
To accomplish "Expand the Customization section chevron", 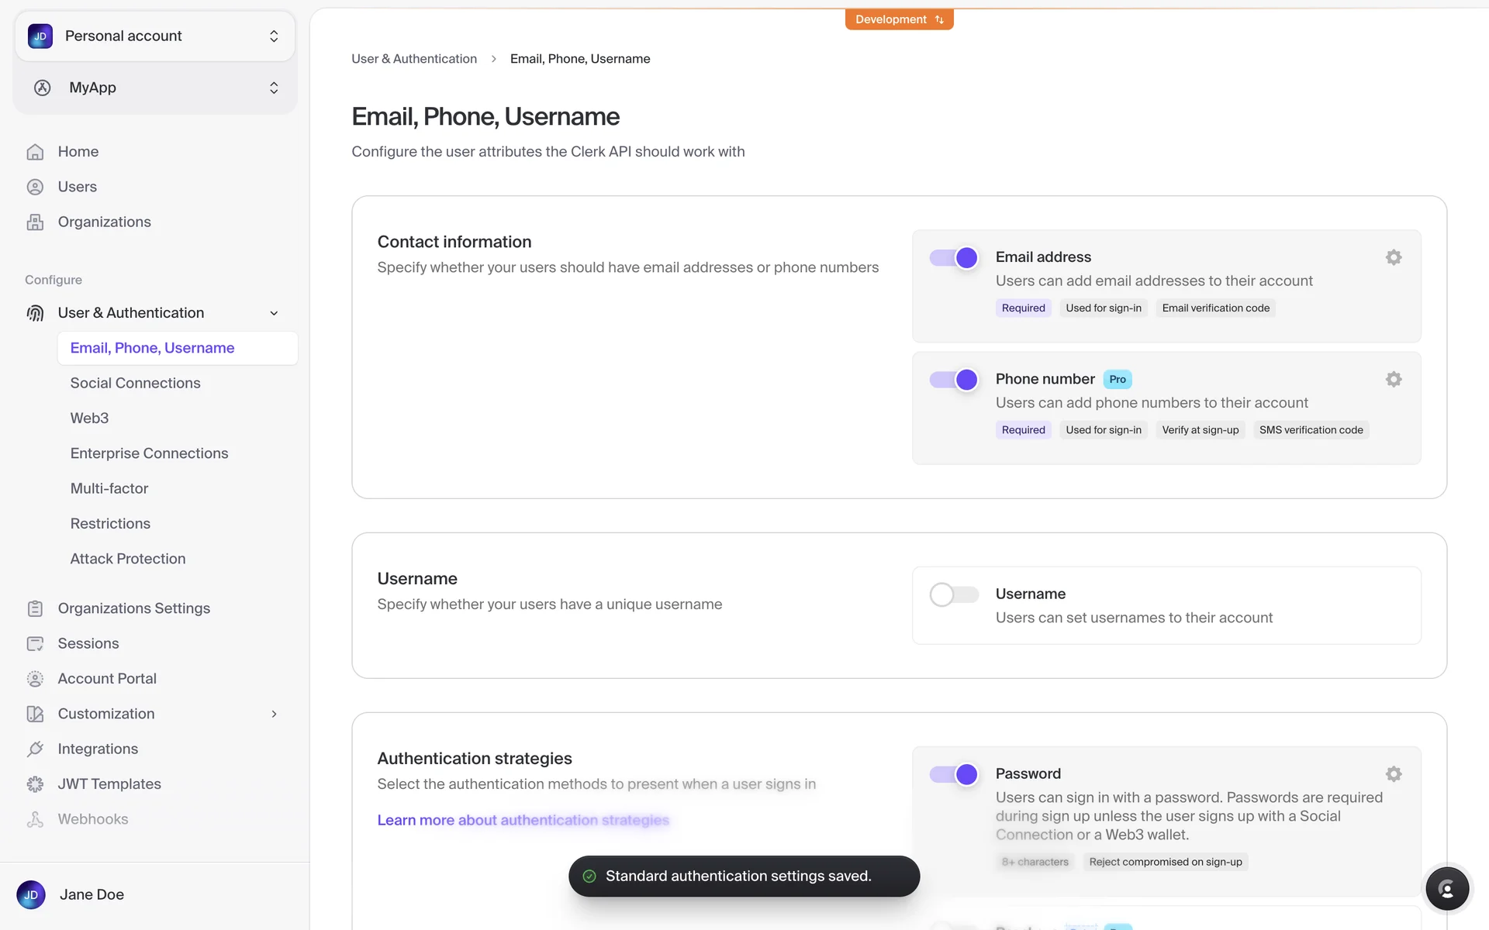I will (x=274, y=714).
